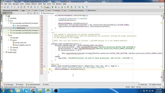Screen dimensions: 165x93
Task: Expand the mipmap folder node
Action: coord(9,47)
